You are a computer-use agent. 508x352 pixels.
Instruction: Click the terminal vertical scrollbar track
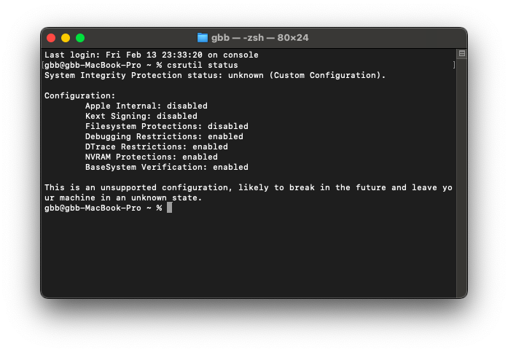[462, 175]
